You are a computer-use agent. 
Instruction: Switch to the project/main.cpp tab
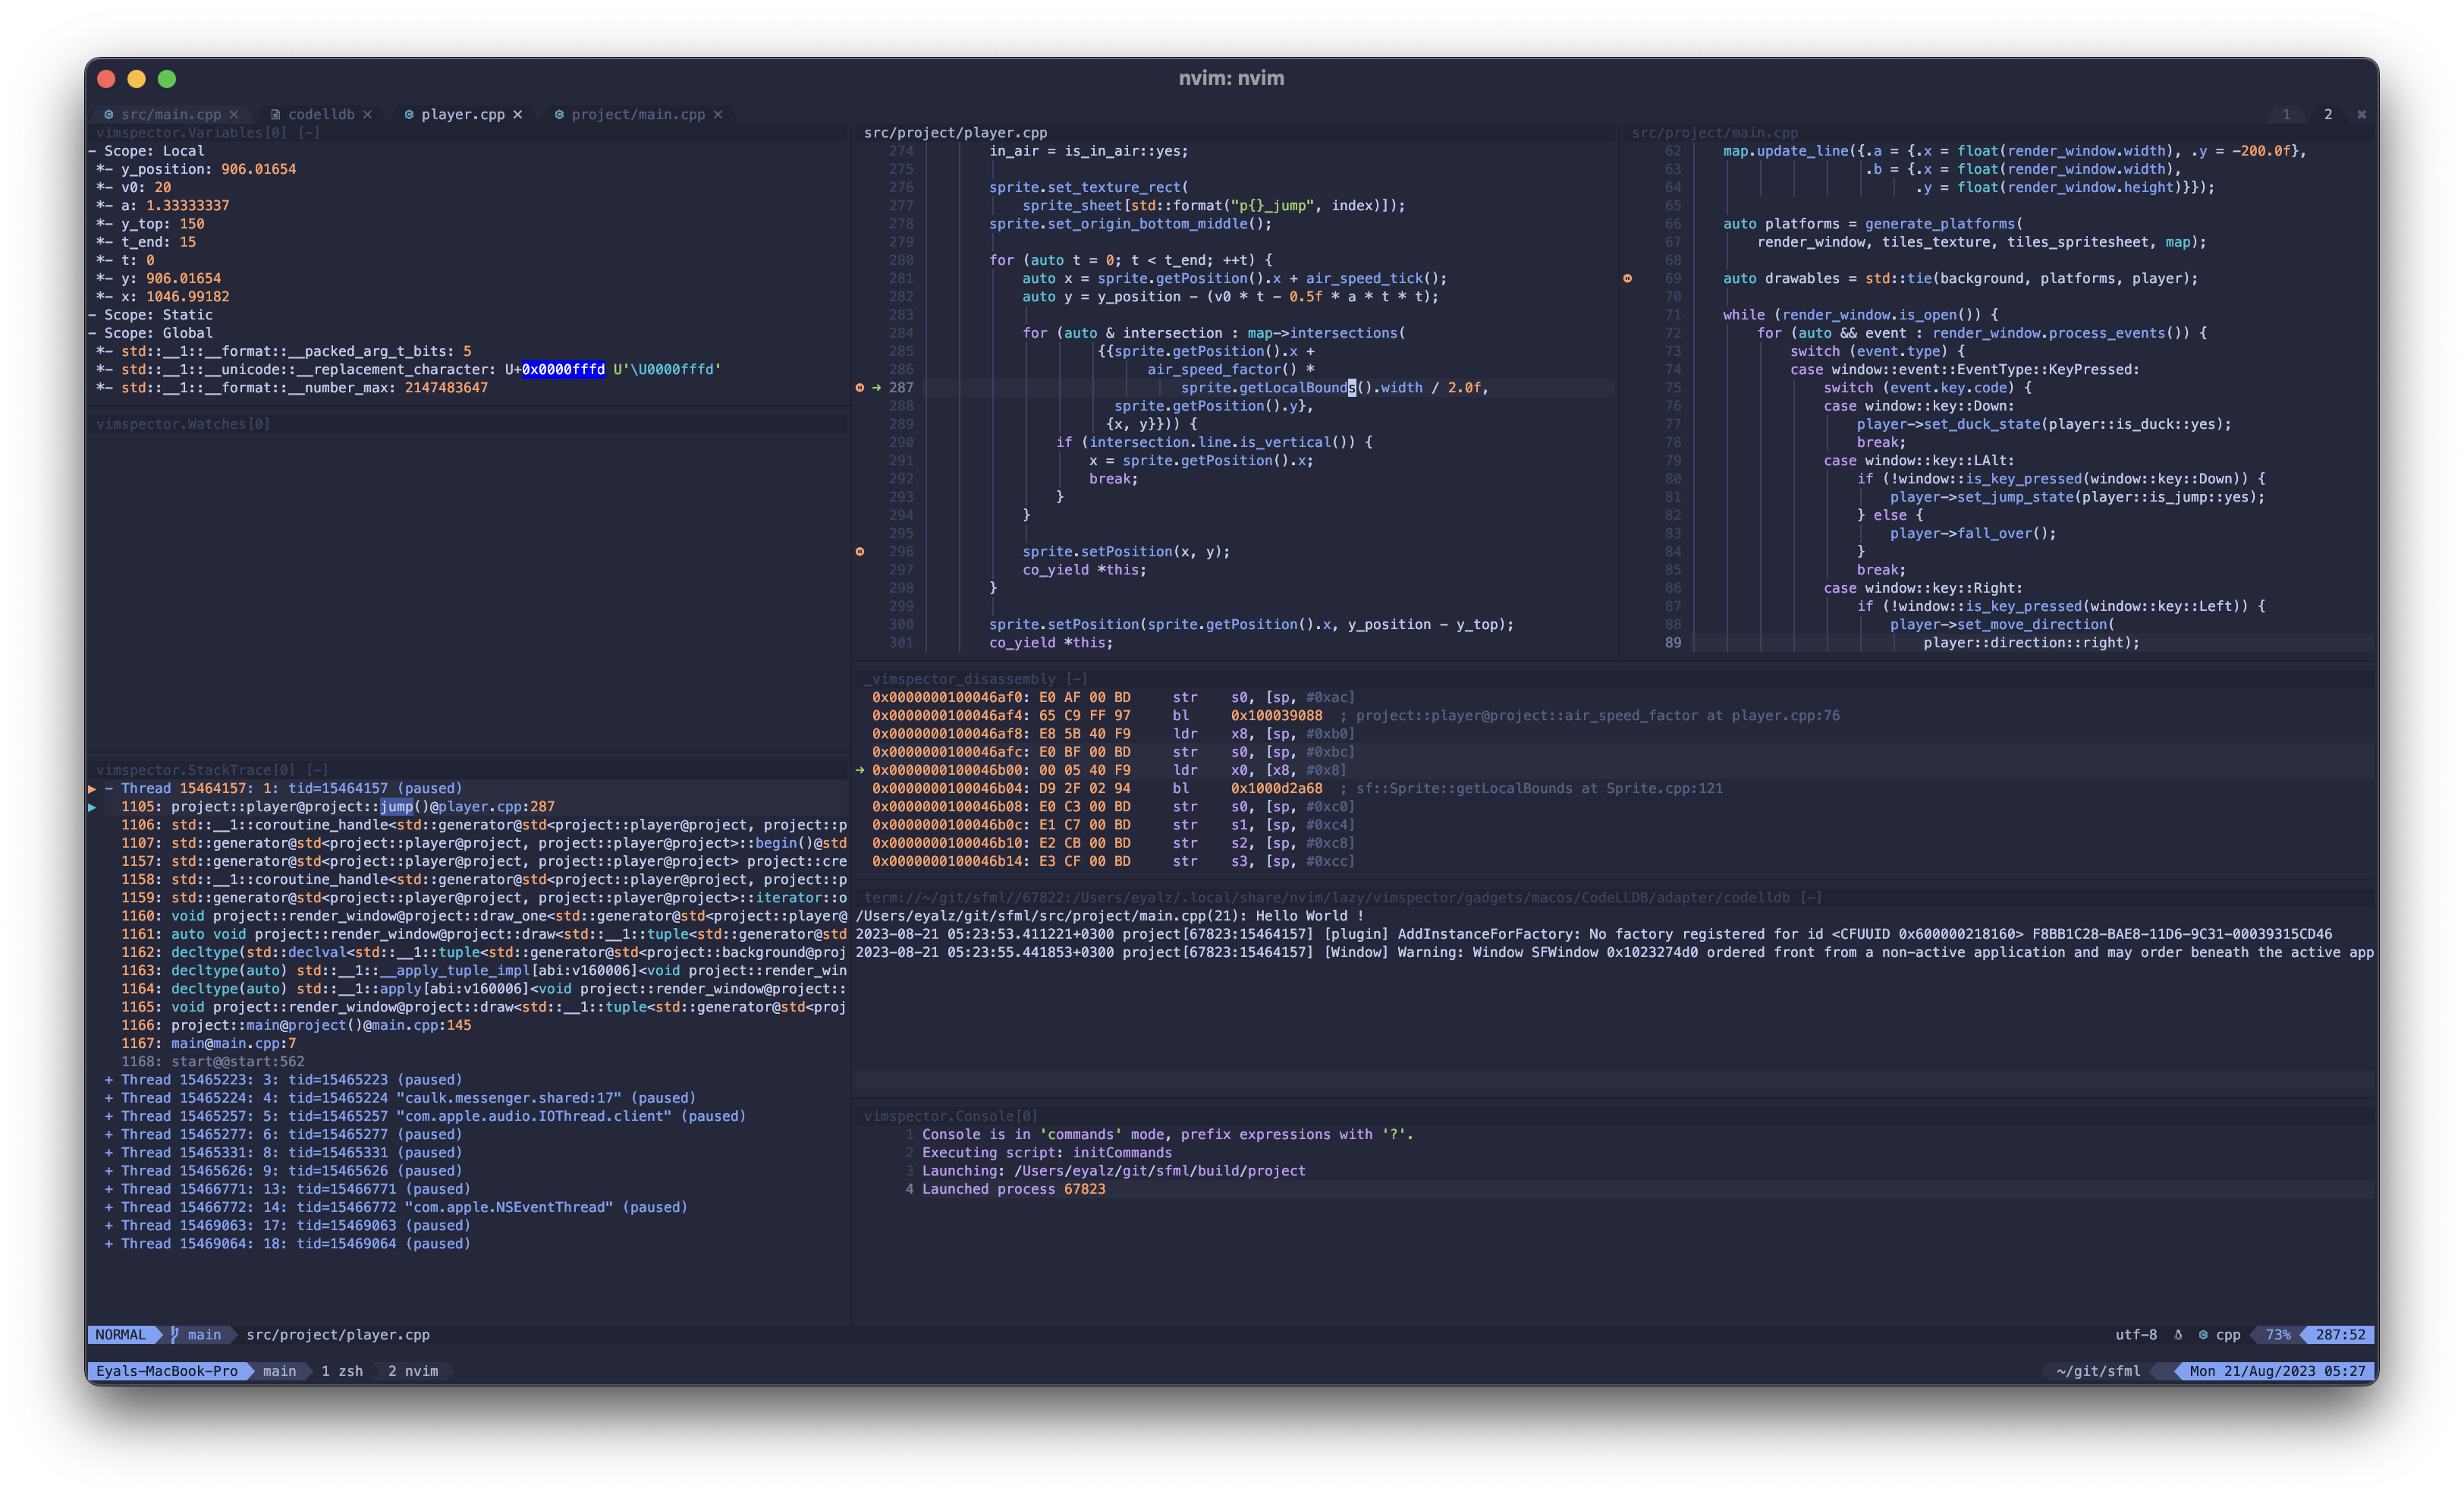click(637, 114)
